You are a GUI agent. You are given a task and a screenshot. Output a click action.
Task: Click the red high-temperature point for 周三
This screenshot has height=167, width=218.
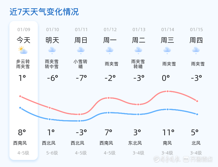[168, 91]
